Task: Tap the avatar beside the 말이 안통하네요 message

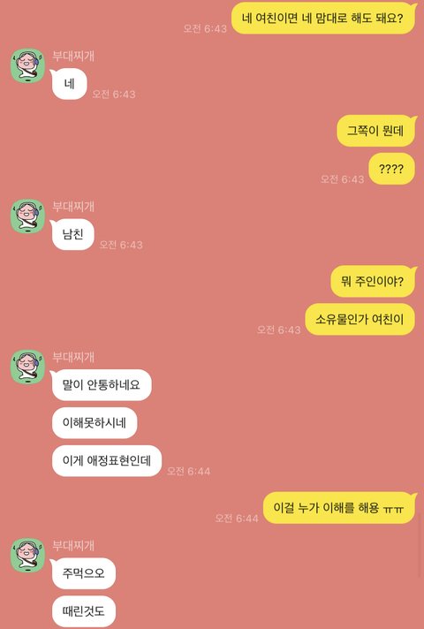Action: coord(27,367)
